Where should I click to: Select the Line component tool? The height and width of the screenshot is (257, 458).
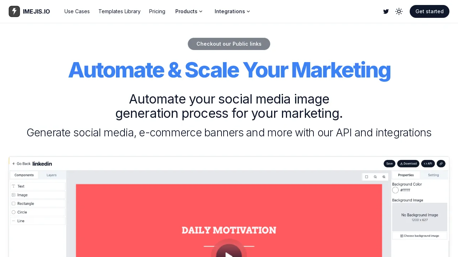coord(38,221)
